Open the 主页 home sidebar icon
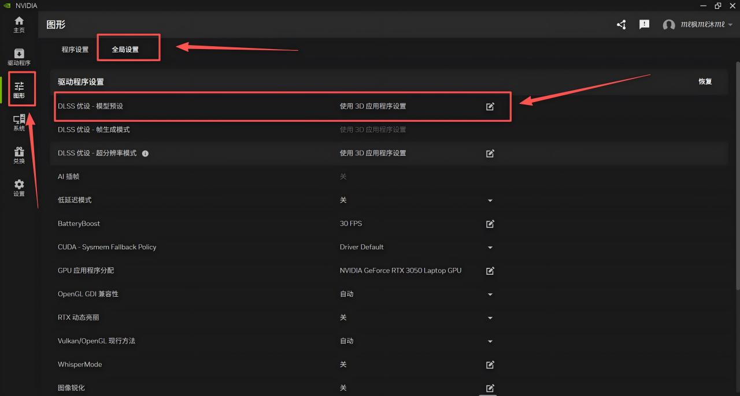 [x=19, y=24]
